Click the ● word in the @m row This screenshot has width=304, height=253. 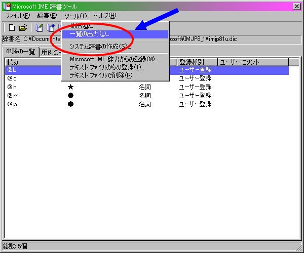tap(71, 96)
